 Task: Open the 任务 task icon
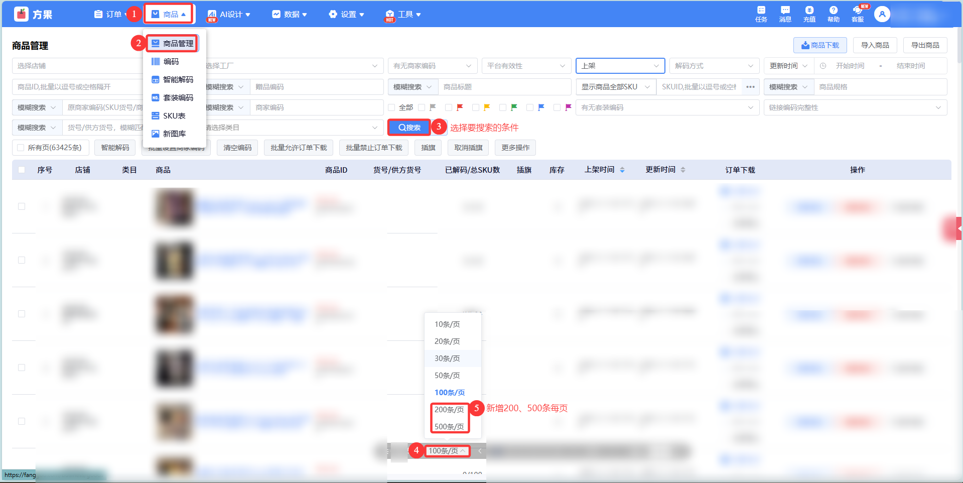pos(761,14)
